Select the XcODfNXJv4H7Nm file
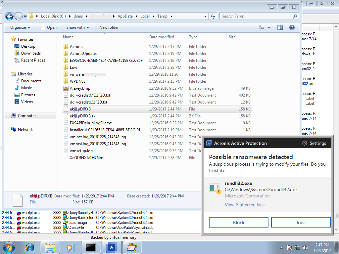 click(86, 158)
